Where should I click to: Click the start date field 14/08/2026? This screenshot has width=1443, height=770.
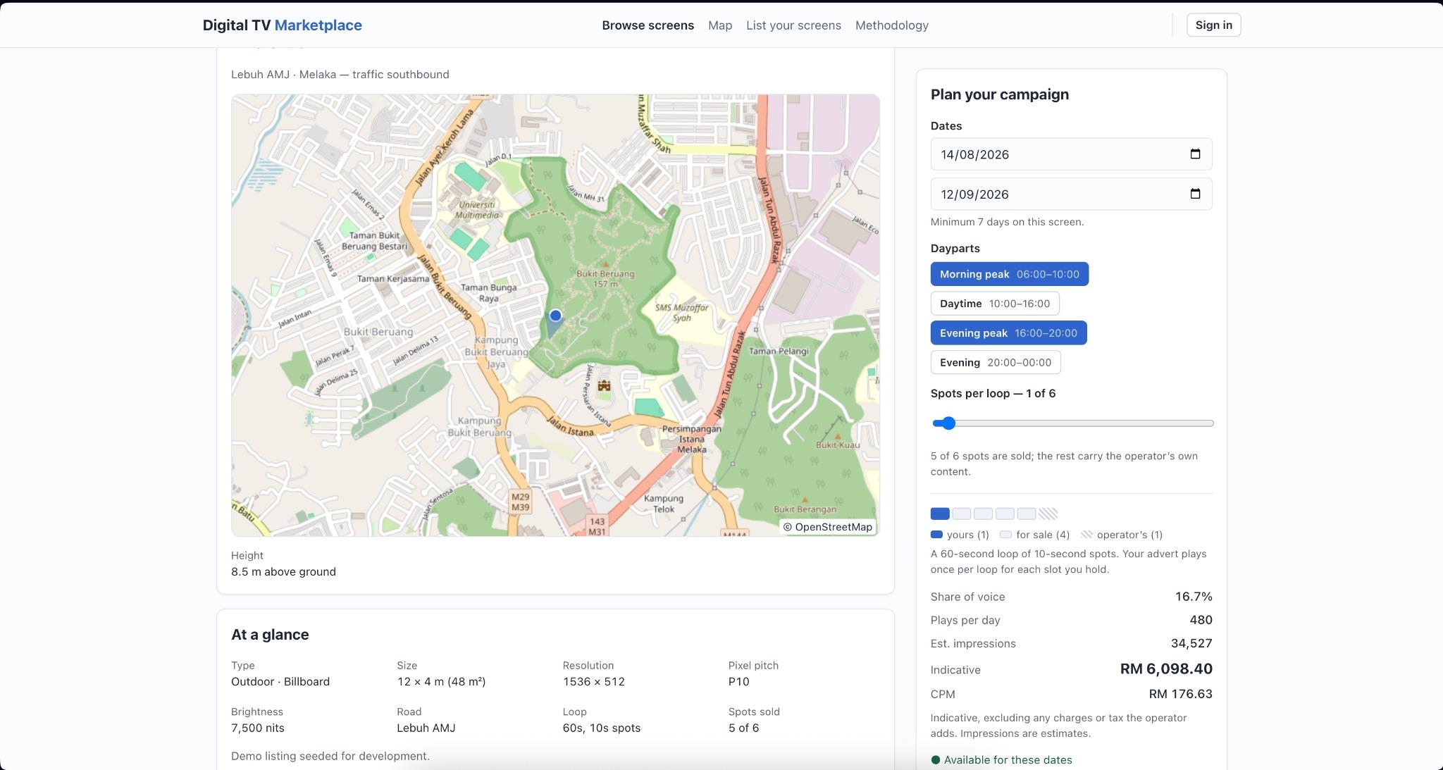[x=1071, y=154]
